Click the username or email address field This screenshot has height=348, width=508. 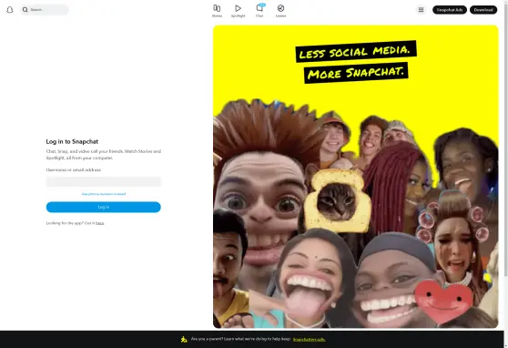[104, 181]
